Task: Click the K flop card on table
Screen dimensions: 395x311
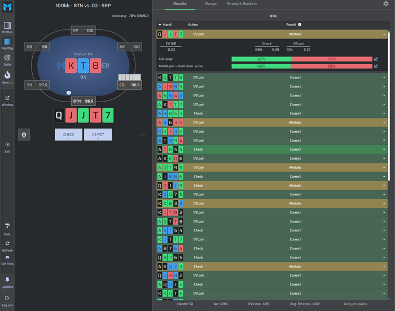Action: (71, 66)
